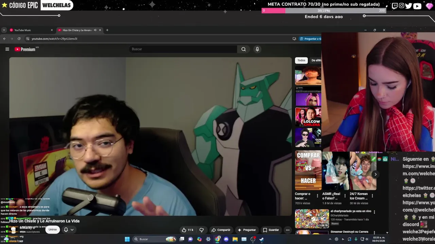Open Comprar vs Hacer short thumbnail
Viewport: 435px width, 244px height.
308,171
